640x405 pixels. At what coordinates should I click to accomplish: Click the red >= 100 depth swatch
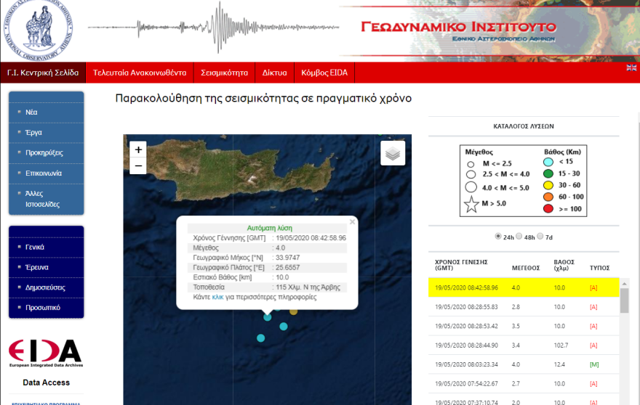click(548, 208)
